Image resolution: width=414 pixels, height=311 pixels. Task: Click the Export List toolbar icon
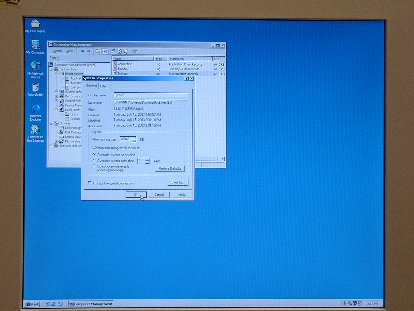click(x=126, y=51)
